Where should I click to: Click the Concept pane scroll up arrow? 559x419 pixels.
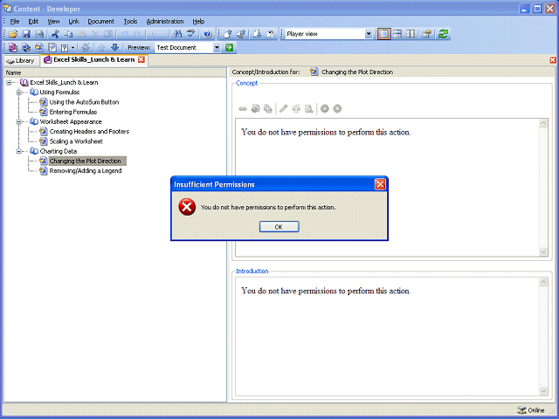pos(543,124)
